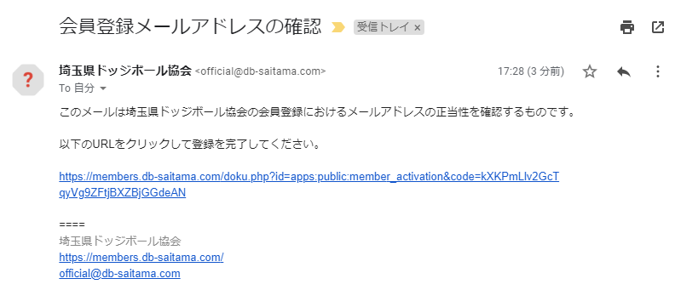Open the member_activation URL link
Screen dimensions: 675x307
(309, 185)
